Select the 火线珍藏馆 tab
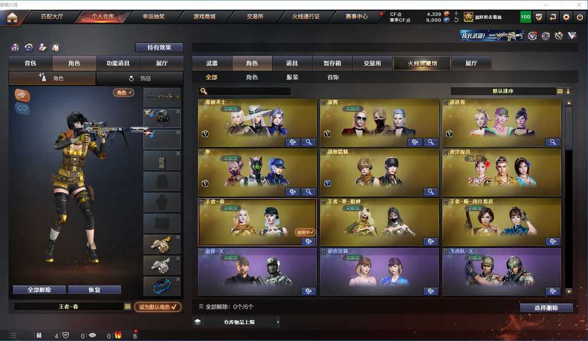This screenshot has height=341, width=588. coord(422,63)
